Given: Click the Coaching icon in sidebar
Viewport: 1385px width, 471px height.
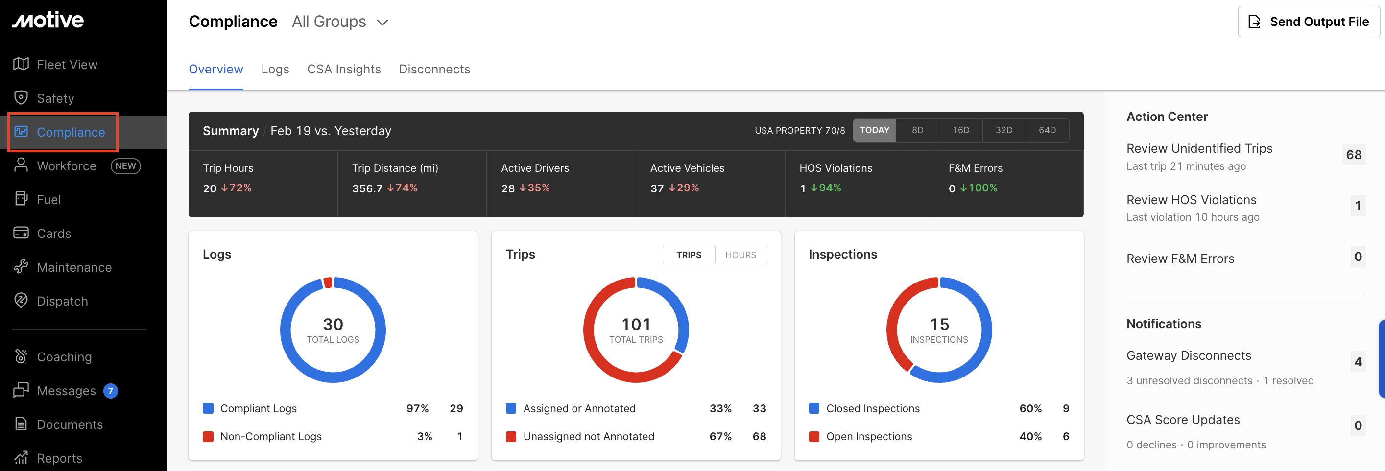Looking at the screenshot, I should coord(21,356).
